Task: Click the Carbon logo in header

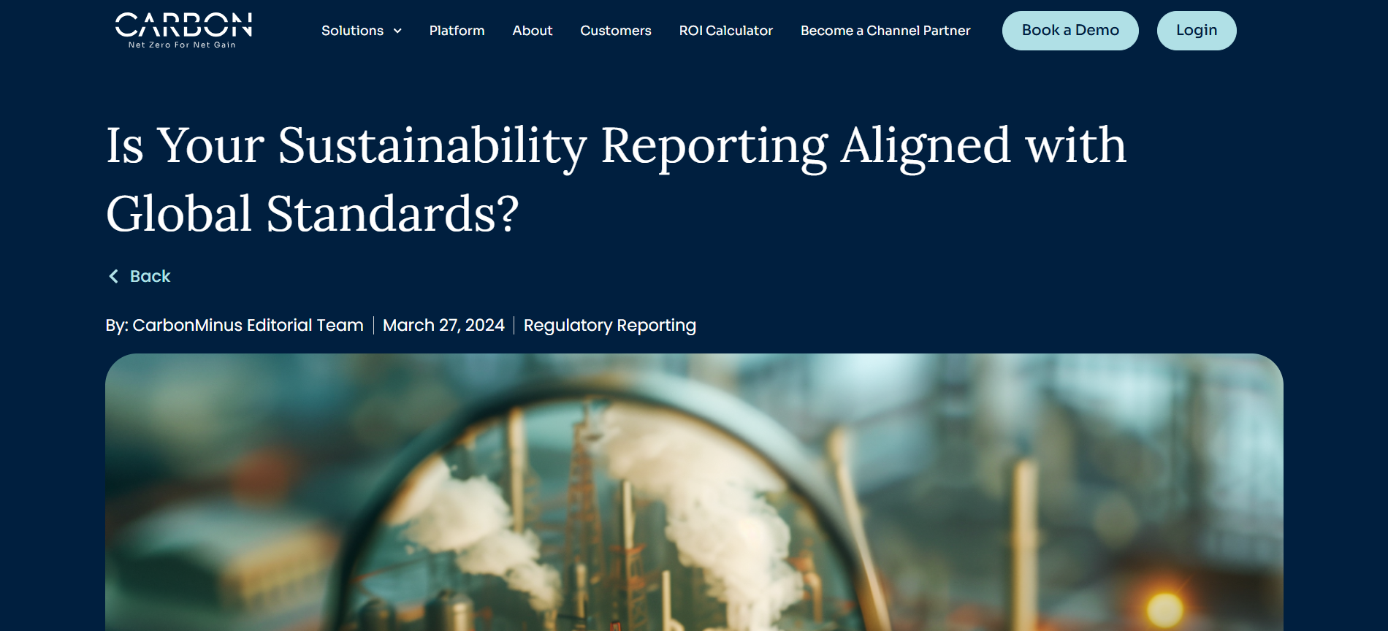Action: pos(183,31)
